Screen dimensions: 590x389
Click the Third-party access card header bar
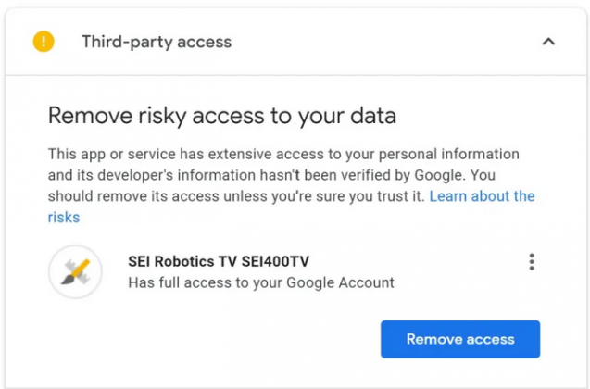point(295,42)
